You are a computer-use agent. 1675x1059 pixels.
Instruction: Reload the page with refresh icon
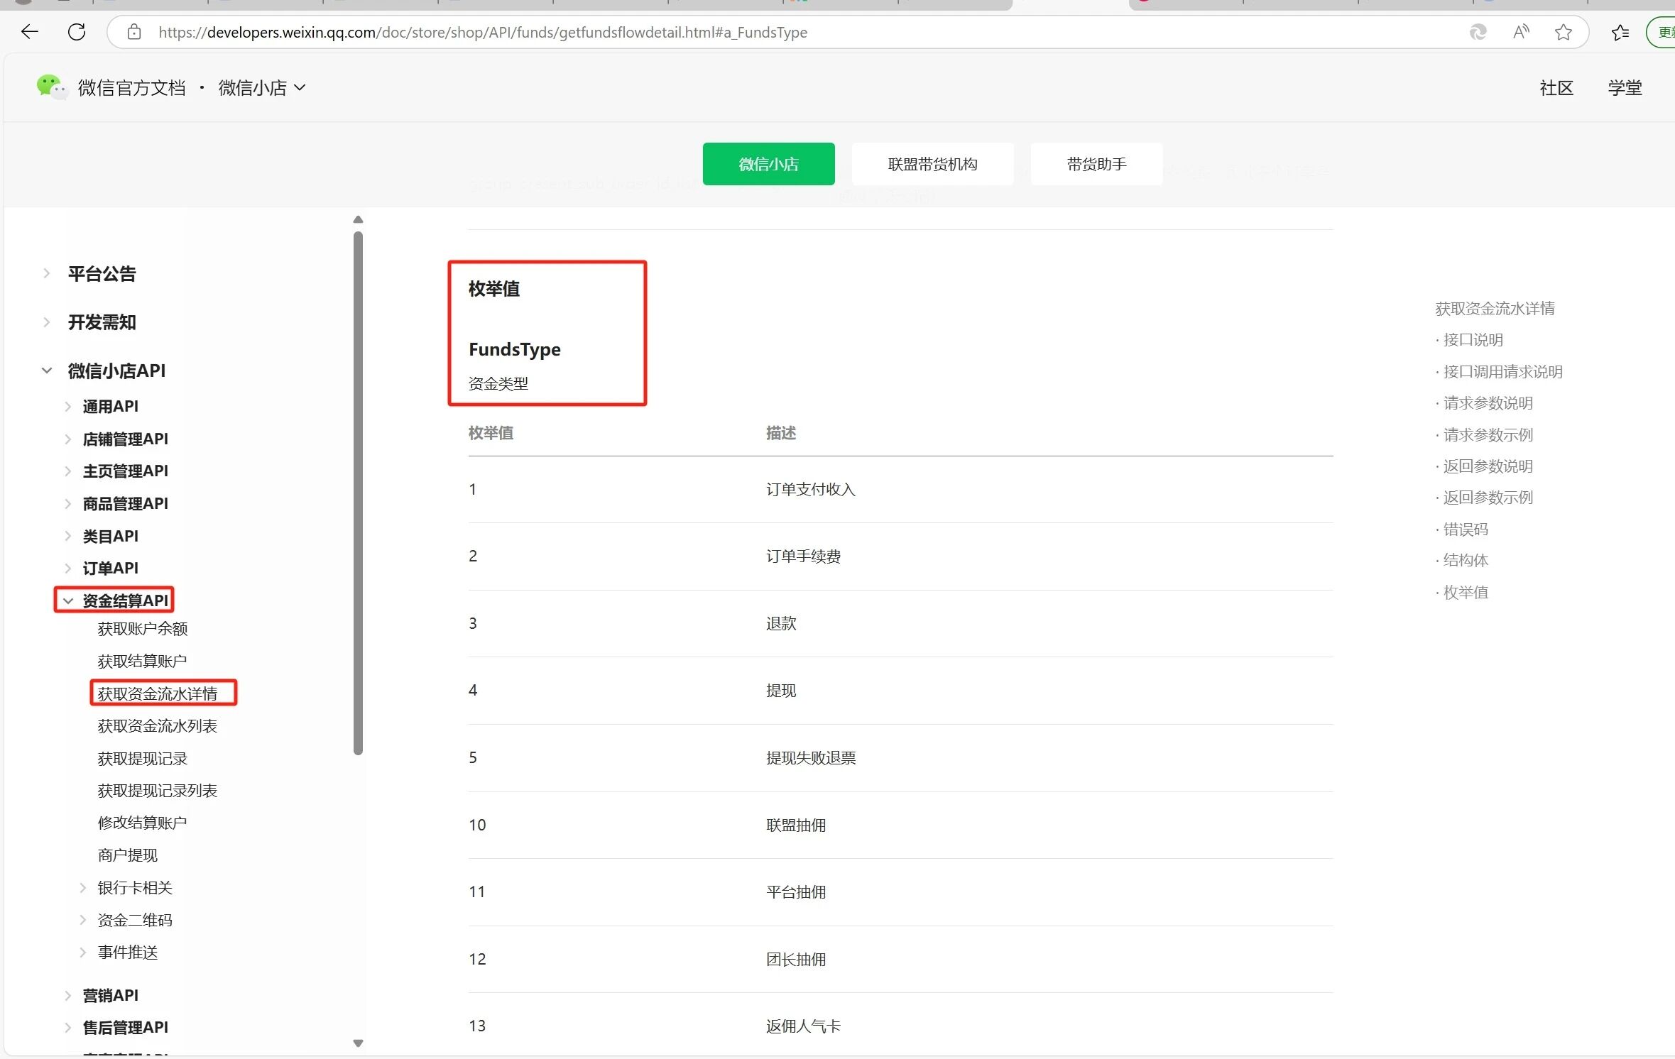77,32
